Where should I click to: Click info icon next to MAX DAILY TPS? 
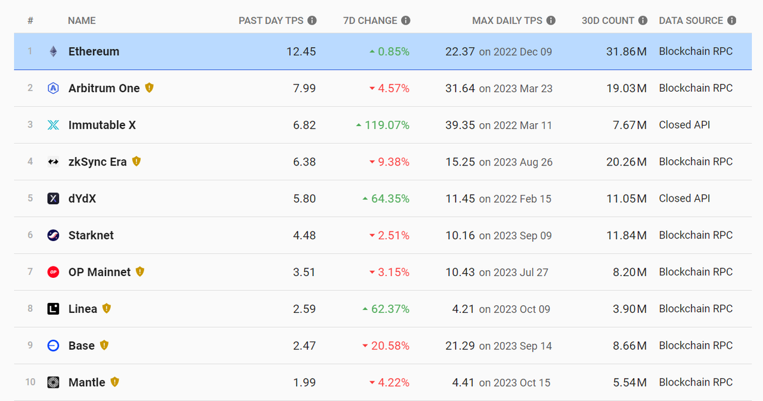(x=551, y=21)
